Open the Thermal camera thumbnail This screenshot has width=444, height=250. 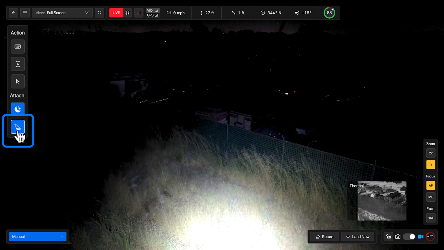382,201
